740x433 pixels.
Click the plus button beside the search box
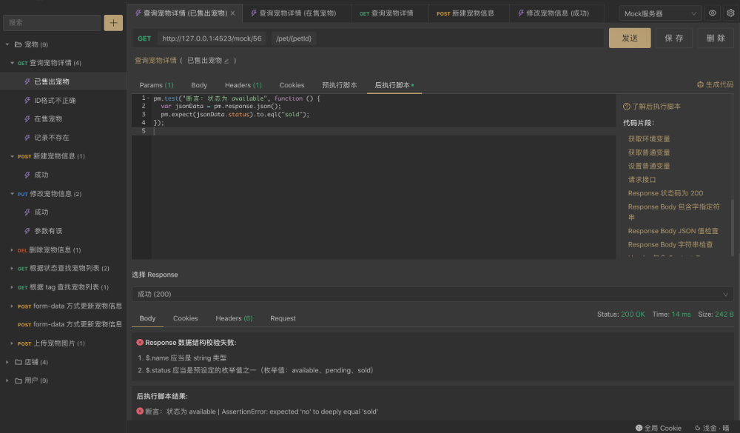coord(113,23)
